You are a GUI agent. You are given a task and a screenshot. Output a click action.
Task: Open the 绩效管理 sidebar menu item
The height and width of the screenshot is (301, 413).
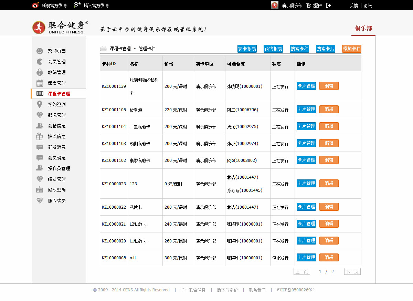57,179
